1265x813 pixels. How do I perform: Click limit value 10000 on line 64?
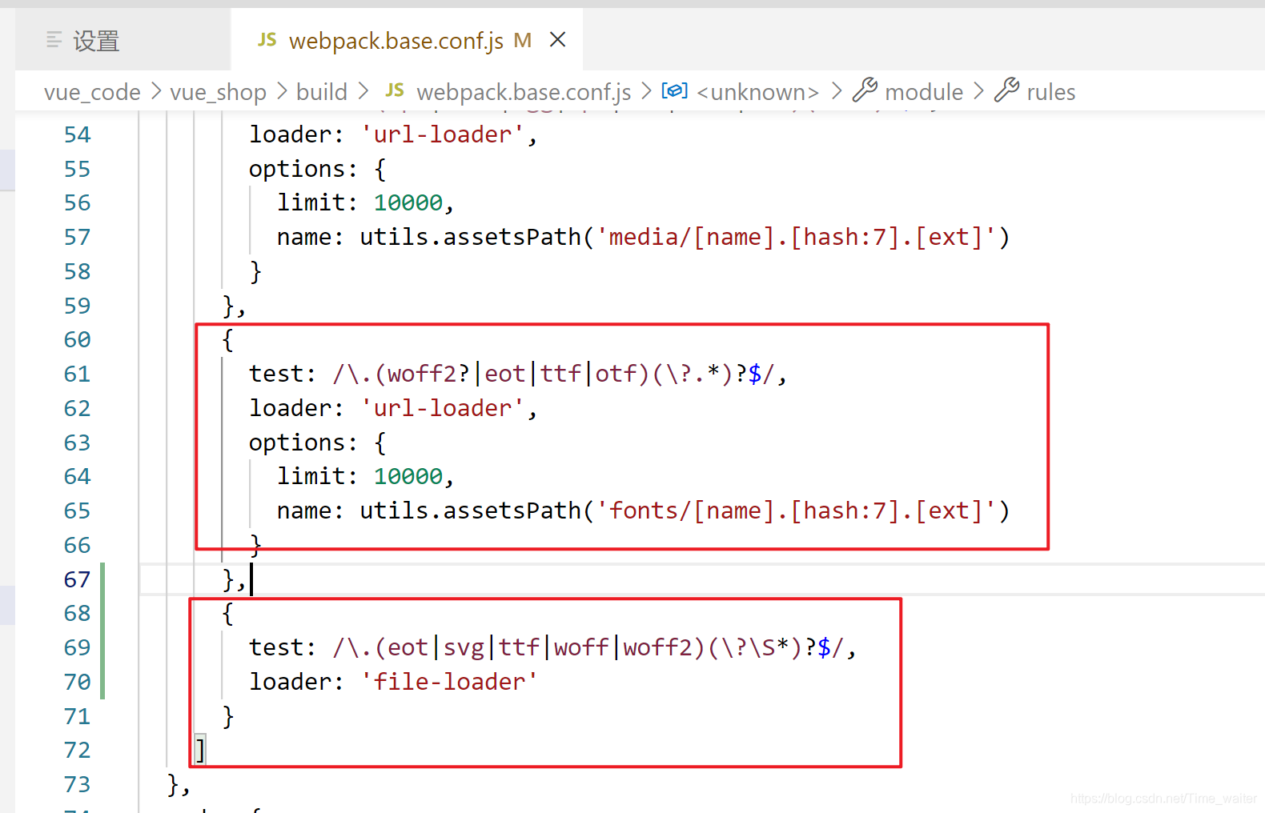tap(408, 476)
